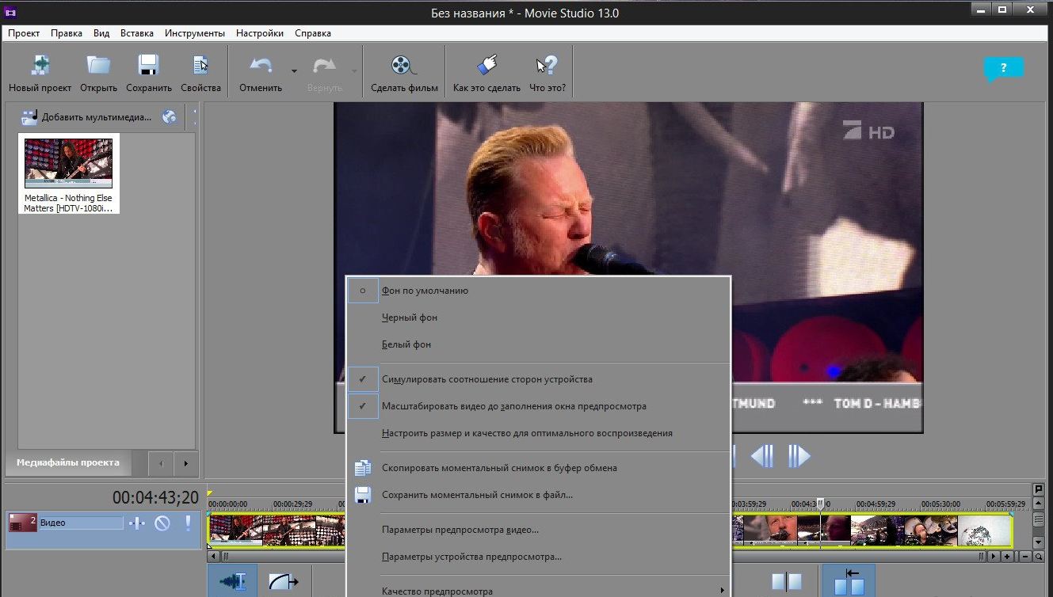The width and height of the screenshot is (1053, 597).
Task: Click the timeline vertical scrollbar thumb
Action: coord(1039,519)
